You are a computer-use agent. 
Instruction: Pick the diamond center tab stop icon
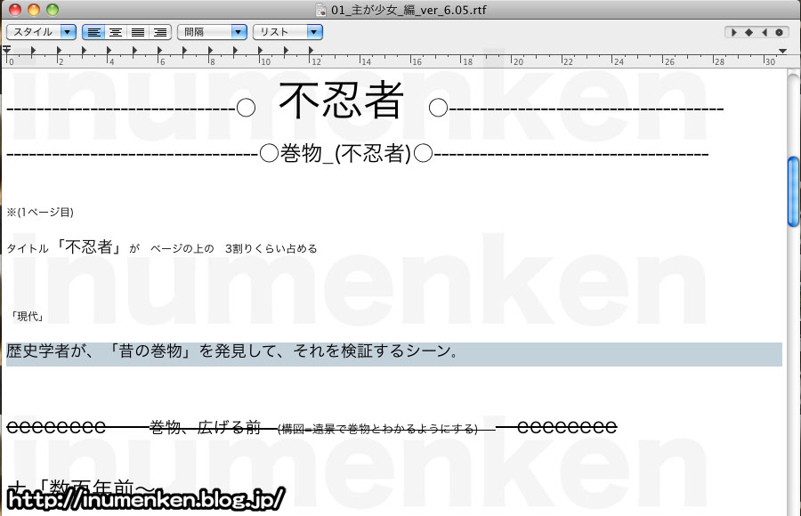click(x=748, y=32)
